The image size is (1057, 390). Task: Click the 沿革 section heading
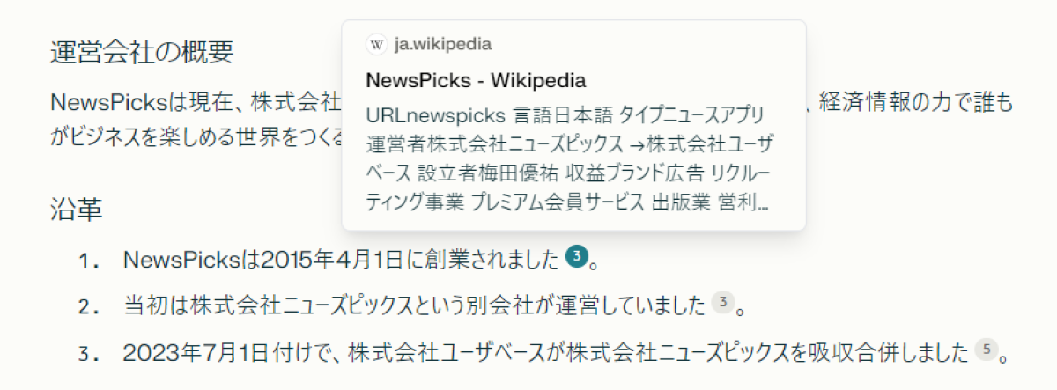coord(77,209)
